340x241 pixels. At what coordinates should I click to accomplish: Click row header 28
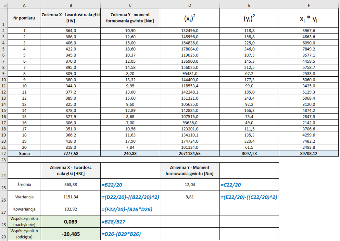[3, 221]
